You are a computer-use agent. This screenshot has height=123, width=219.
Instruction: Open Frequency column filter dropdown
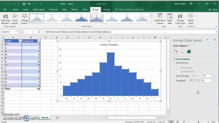39,41
